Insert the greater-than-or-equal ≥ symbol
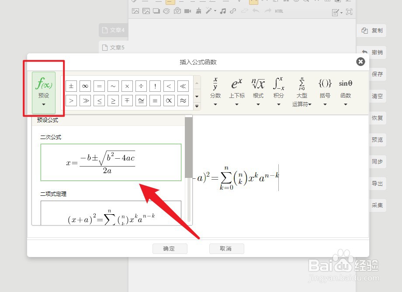The width and height of the screenshot is (402, 292). pos(113,101)
